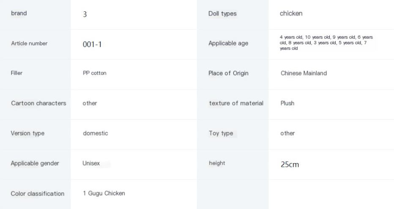This screenshot has height=209, width=394.
Task: Click article number value '001-1'
Action: pos(92,44)
